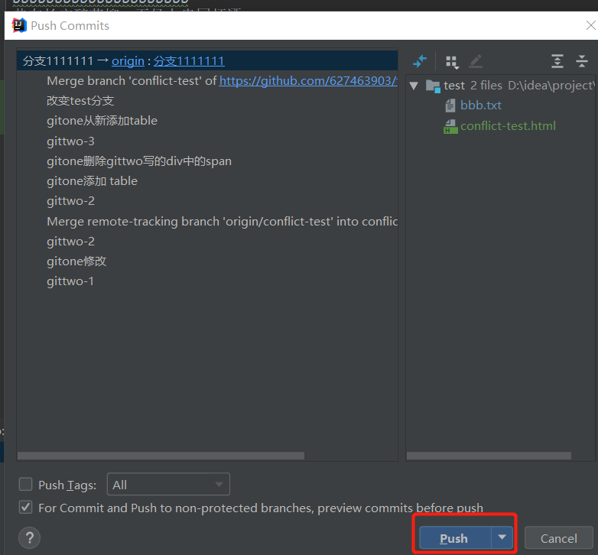This screenshot has height=555, width=598.
Task: Click the IntelliJ logo in title bar
Action: pos(18,25)
